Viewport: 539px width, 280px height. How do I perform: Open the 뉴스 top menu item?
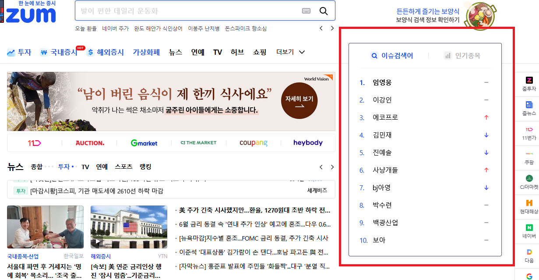click(x=176, y=52)
